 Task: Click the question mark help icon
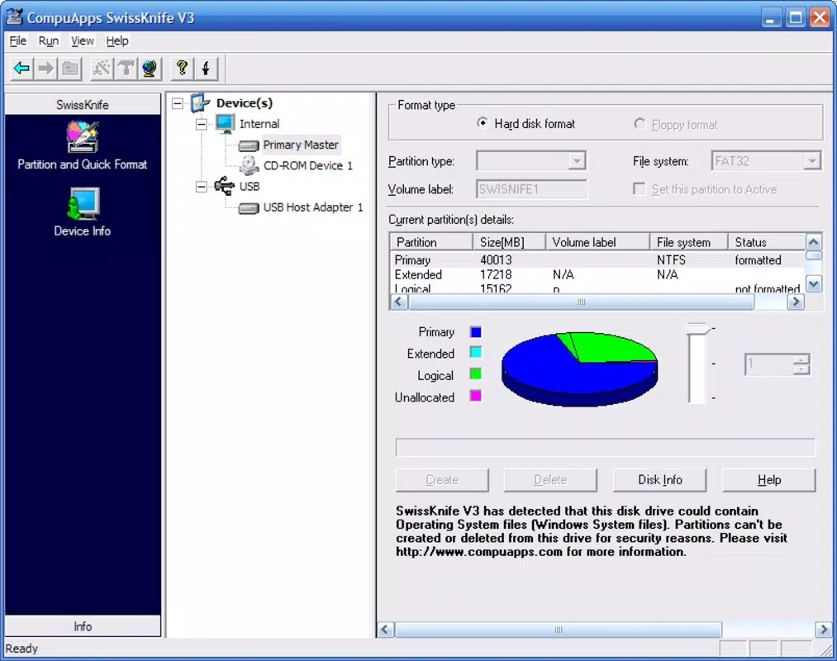(x=182, y=69)
